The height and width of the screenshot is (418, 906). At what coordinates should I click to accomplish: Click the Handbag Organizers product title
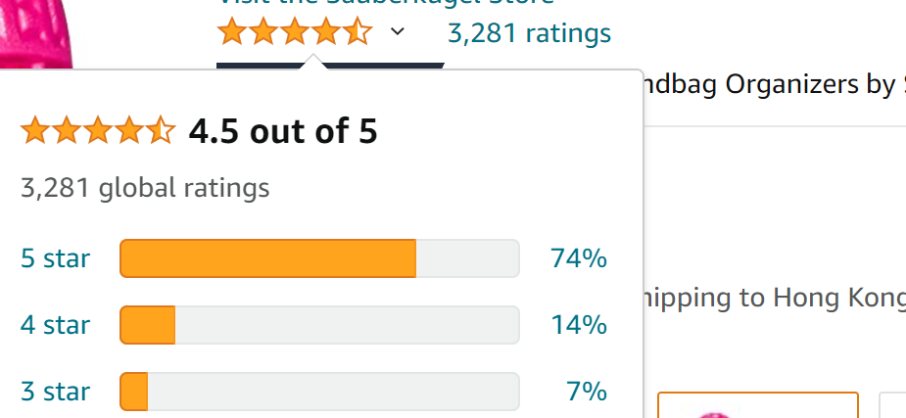(x=774, y=85)
